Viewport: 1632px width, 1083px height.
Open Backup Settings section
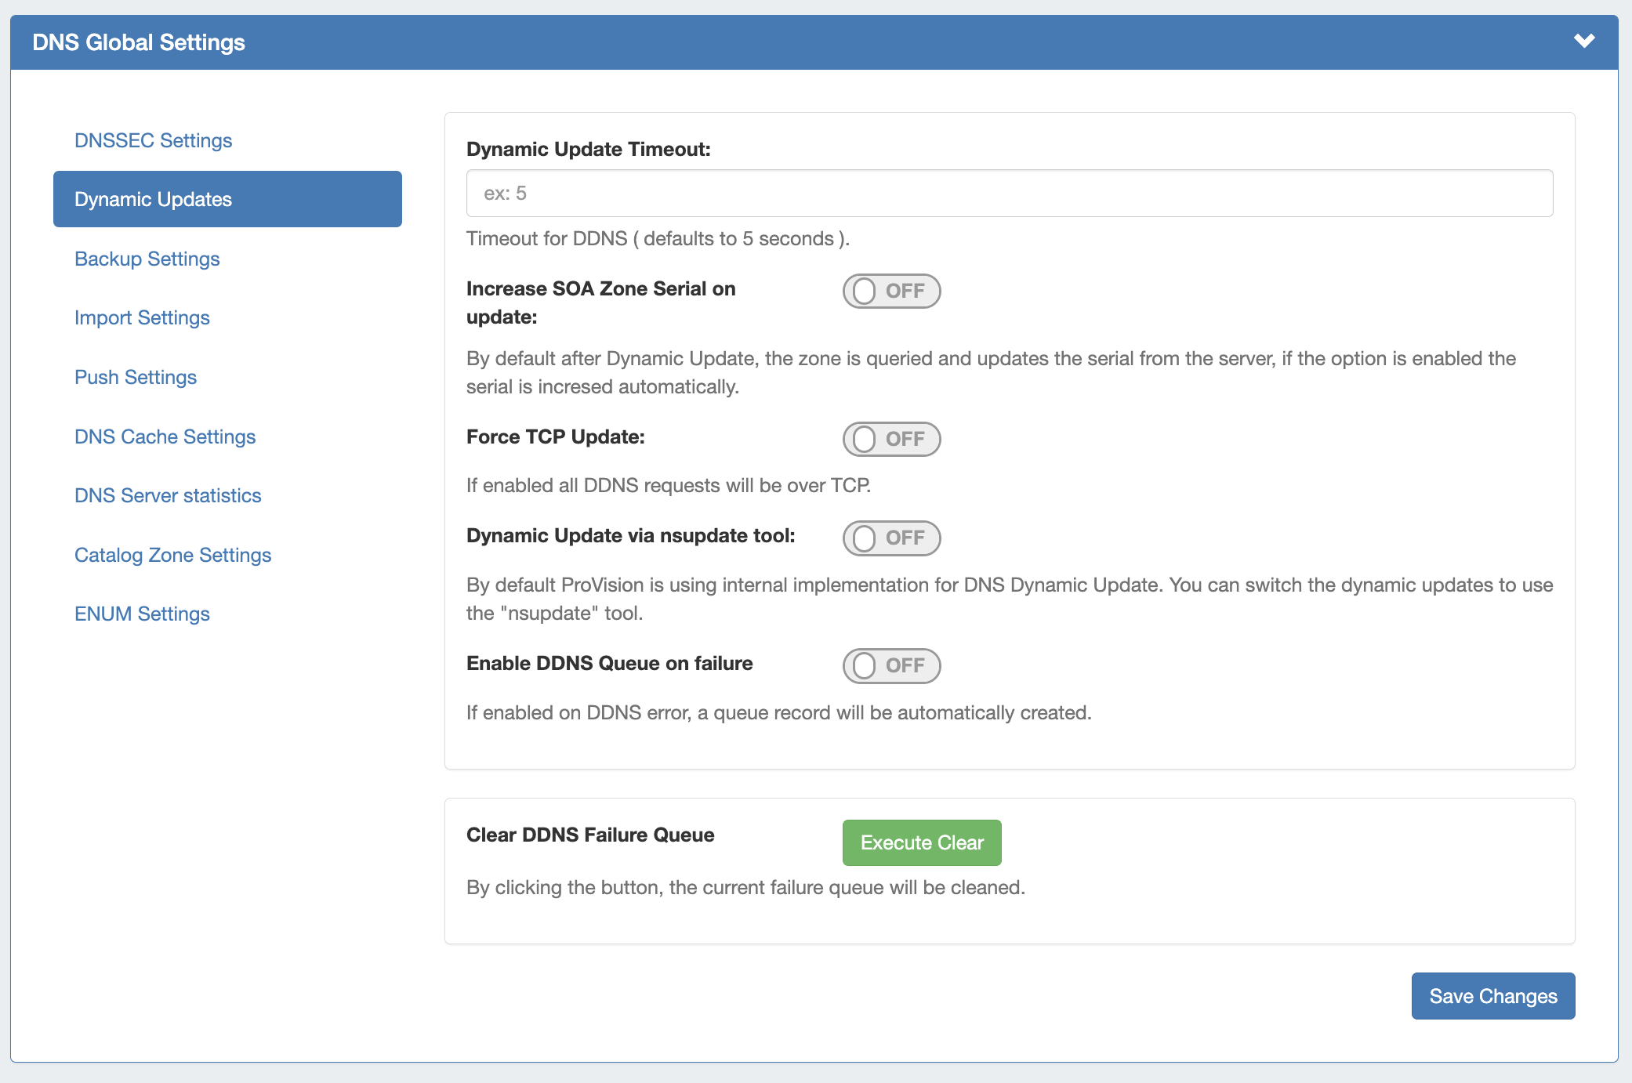(147, 259)
